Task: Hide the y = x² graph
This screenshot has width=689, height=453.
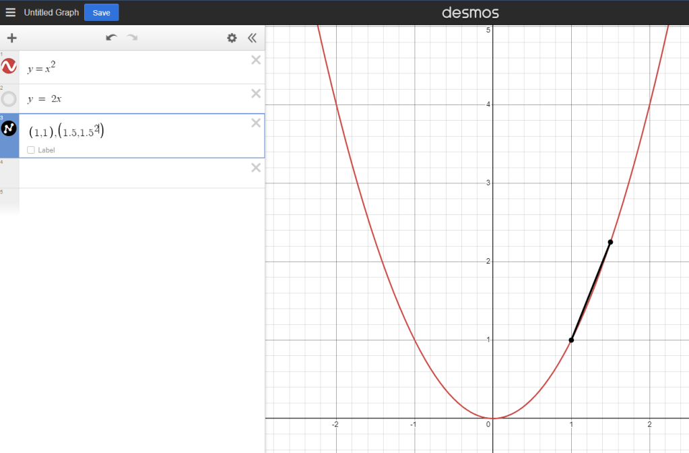Action: pyautogui.click(x=9, y=66)
